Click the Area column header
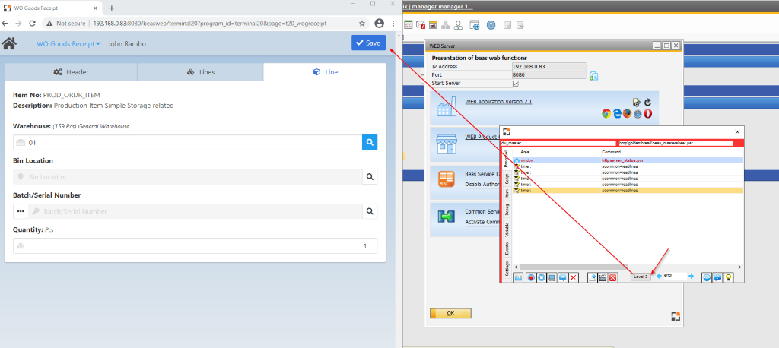 pyautogui.click(x=525, y=152)
